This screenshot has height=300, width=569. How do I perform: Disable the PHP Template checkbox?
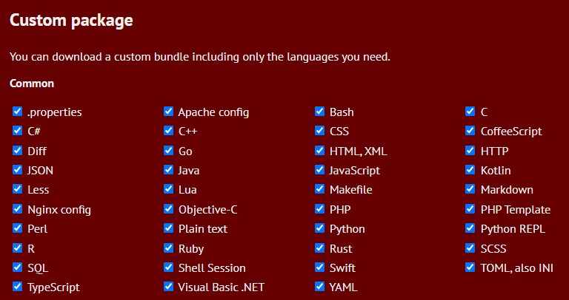pyautogui.click(x=470, y=209)
